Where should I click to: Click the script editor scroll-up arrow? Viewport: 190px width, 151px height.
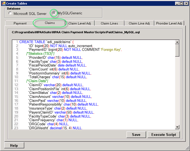pos(177,42)
